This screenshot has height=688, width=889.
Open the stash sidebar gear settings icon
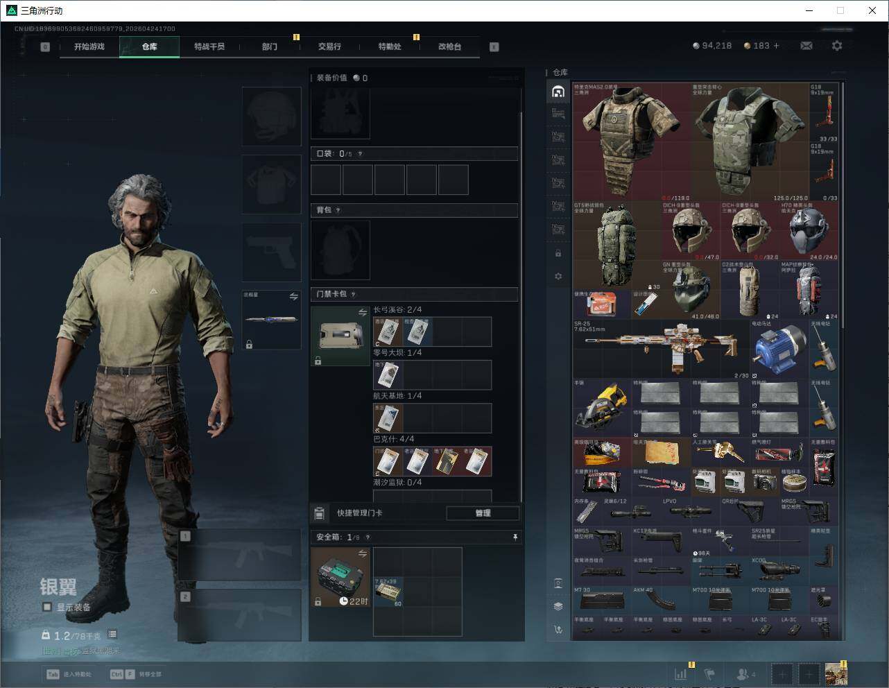pos(558,276)
